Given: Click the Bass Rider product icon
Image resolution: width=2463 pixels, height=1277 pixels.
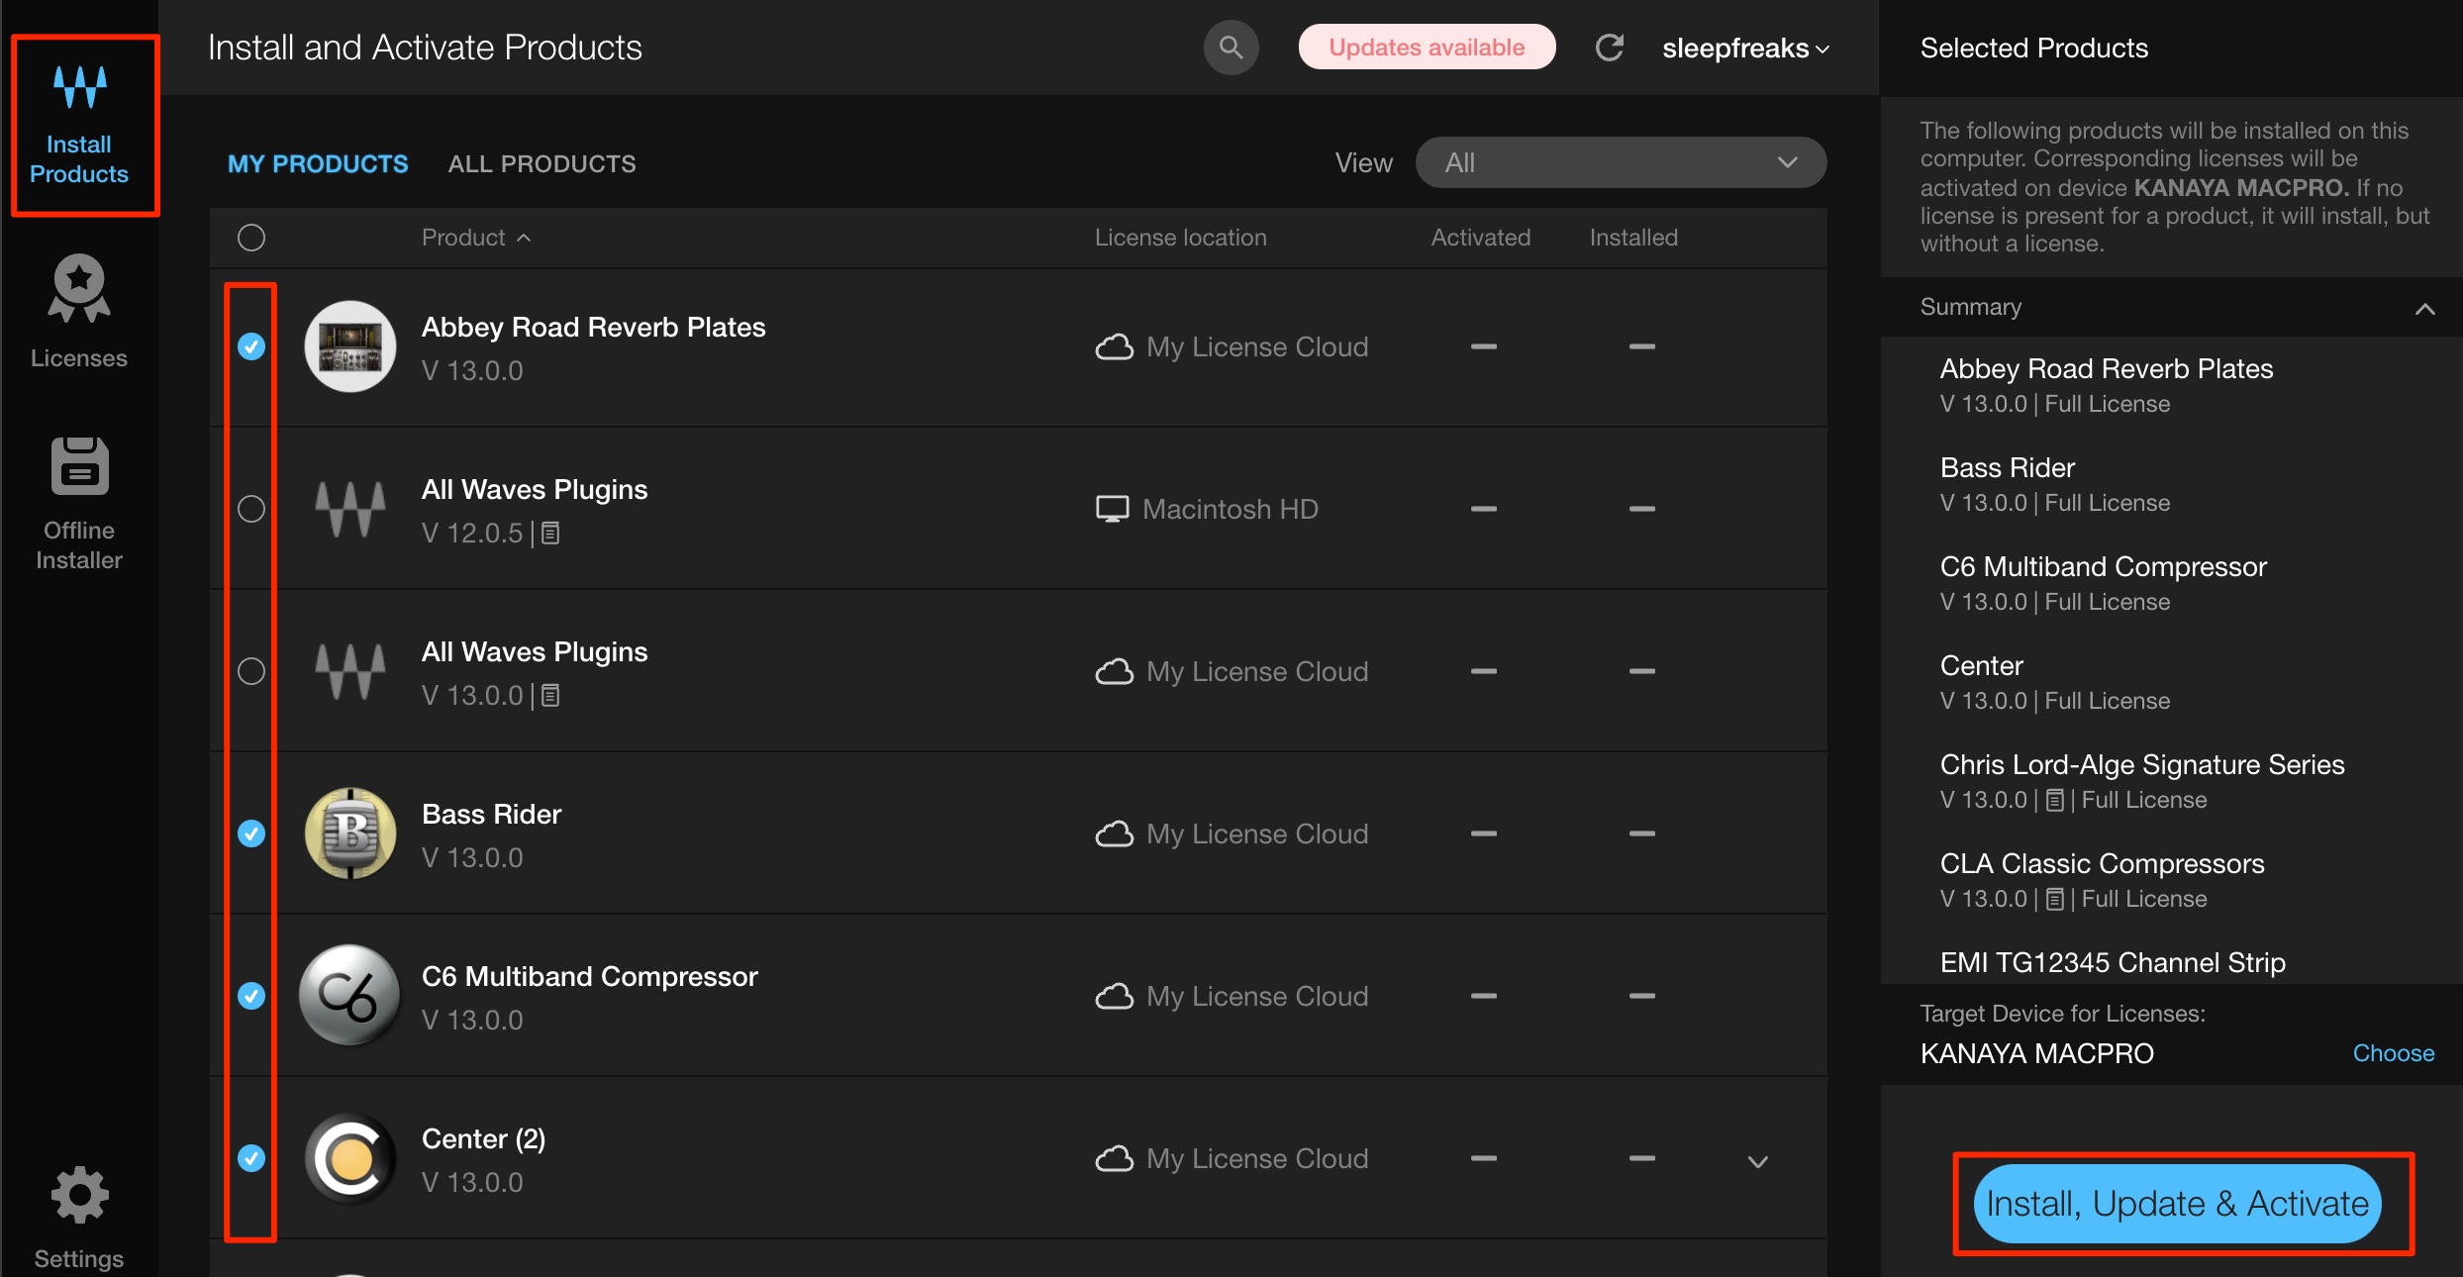Looking at the screenshot, I should pyautogui.click(x=350, y=834).
